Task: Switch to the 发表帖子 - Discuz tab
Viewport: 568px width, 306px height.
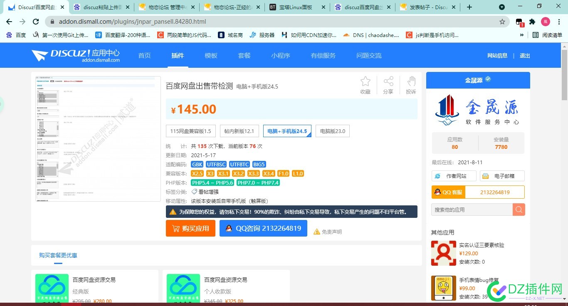Action: click(x=427, y=7)
